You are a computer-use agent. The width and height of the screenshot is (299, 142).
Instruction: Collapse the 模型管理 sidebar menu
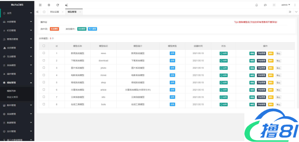pos(17,83)
